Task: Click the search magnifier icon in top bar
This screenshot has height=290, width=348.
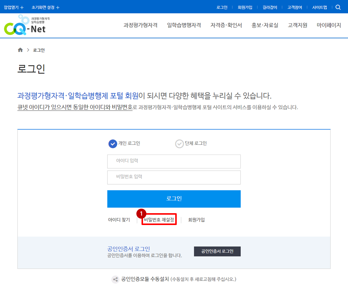Action: click(338, 7)
